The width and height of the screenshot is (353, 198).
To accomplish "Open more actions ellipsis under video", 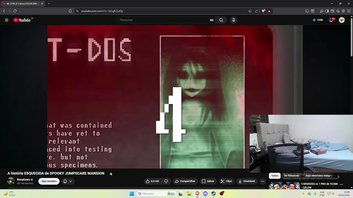I will pos(263,181).
